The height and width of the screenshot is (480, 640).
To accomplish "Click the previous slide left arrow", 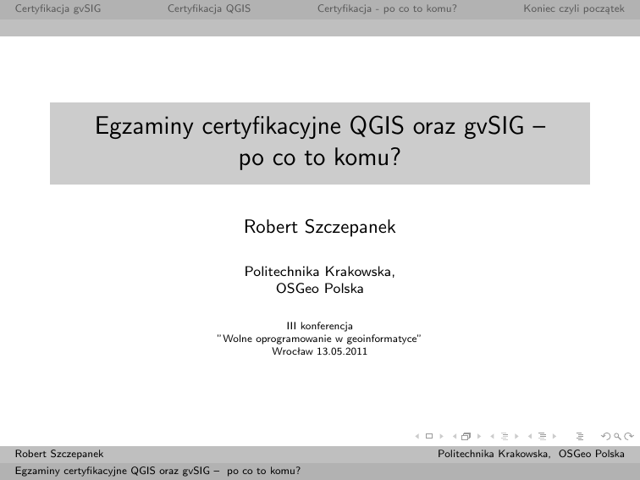I will click(x=417, y=437).
